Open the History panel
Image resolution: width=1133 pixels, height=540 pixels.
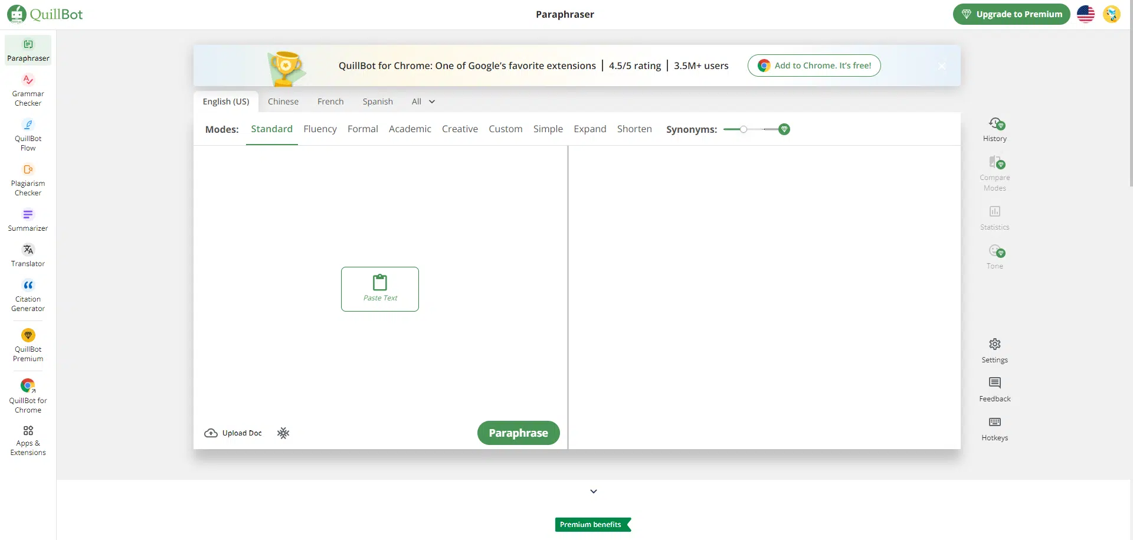click(995, 130)
